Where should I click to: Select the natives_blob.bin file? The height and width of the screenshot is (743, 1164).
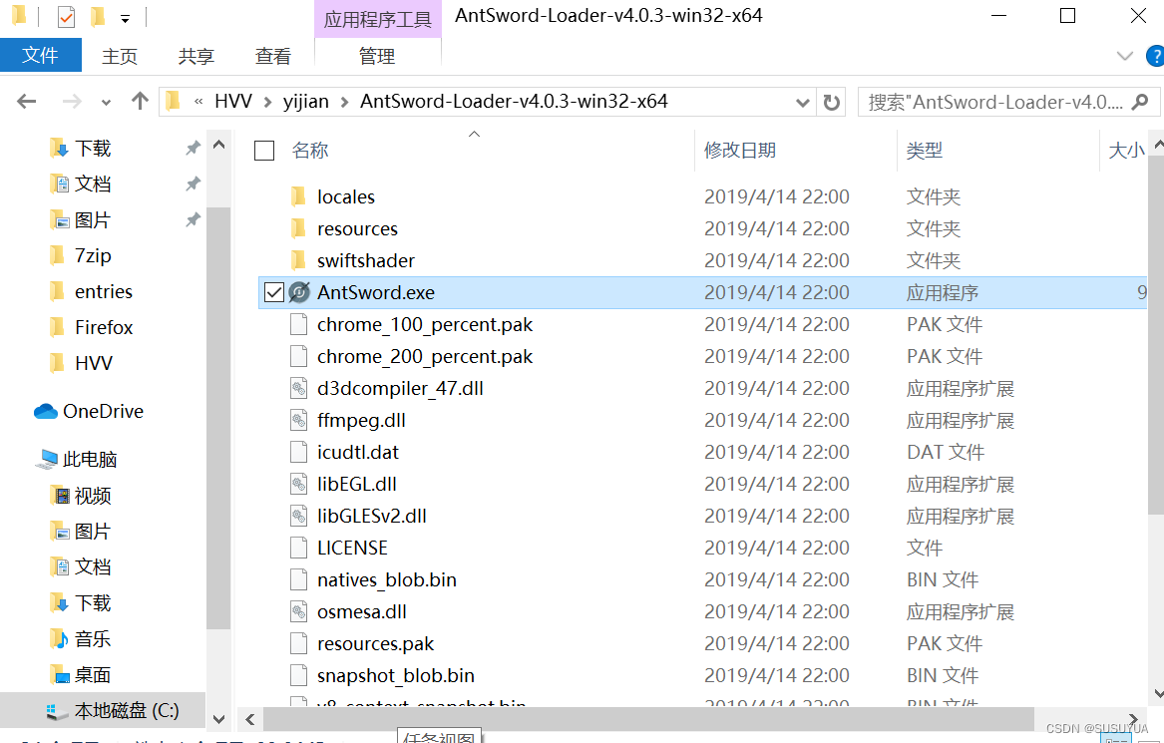[387, 579]
